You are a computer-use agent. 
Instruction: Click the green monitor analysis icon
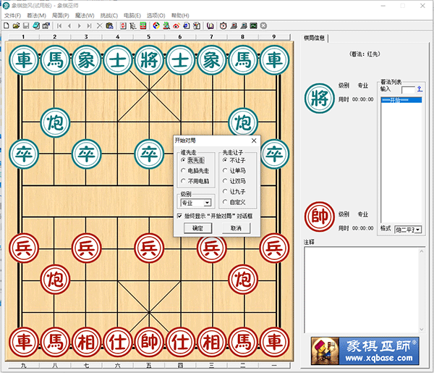point(254,26)
